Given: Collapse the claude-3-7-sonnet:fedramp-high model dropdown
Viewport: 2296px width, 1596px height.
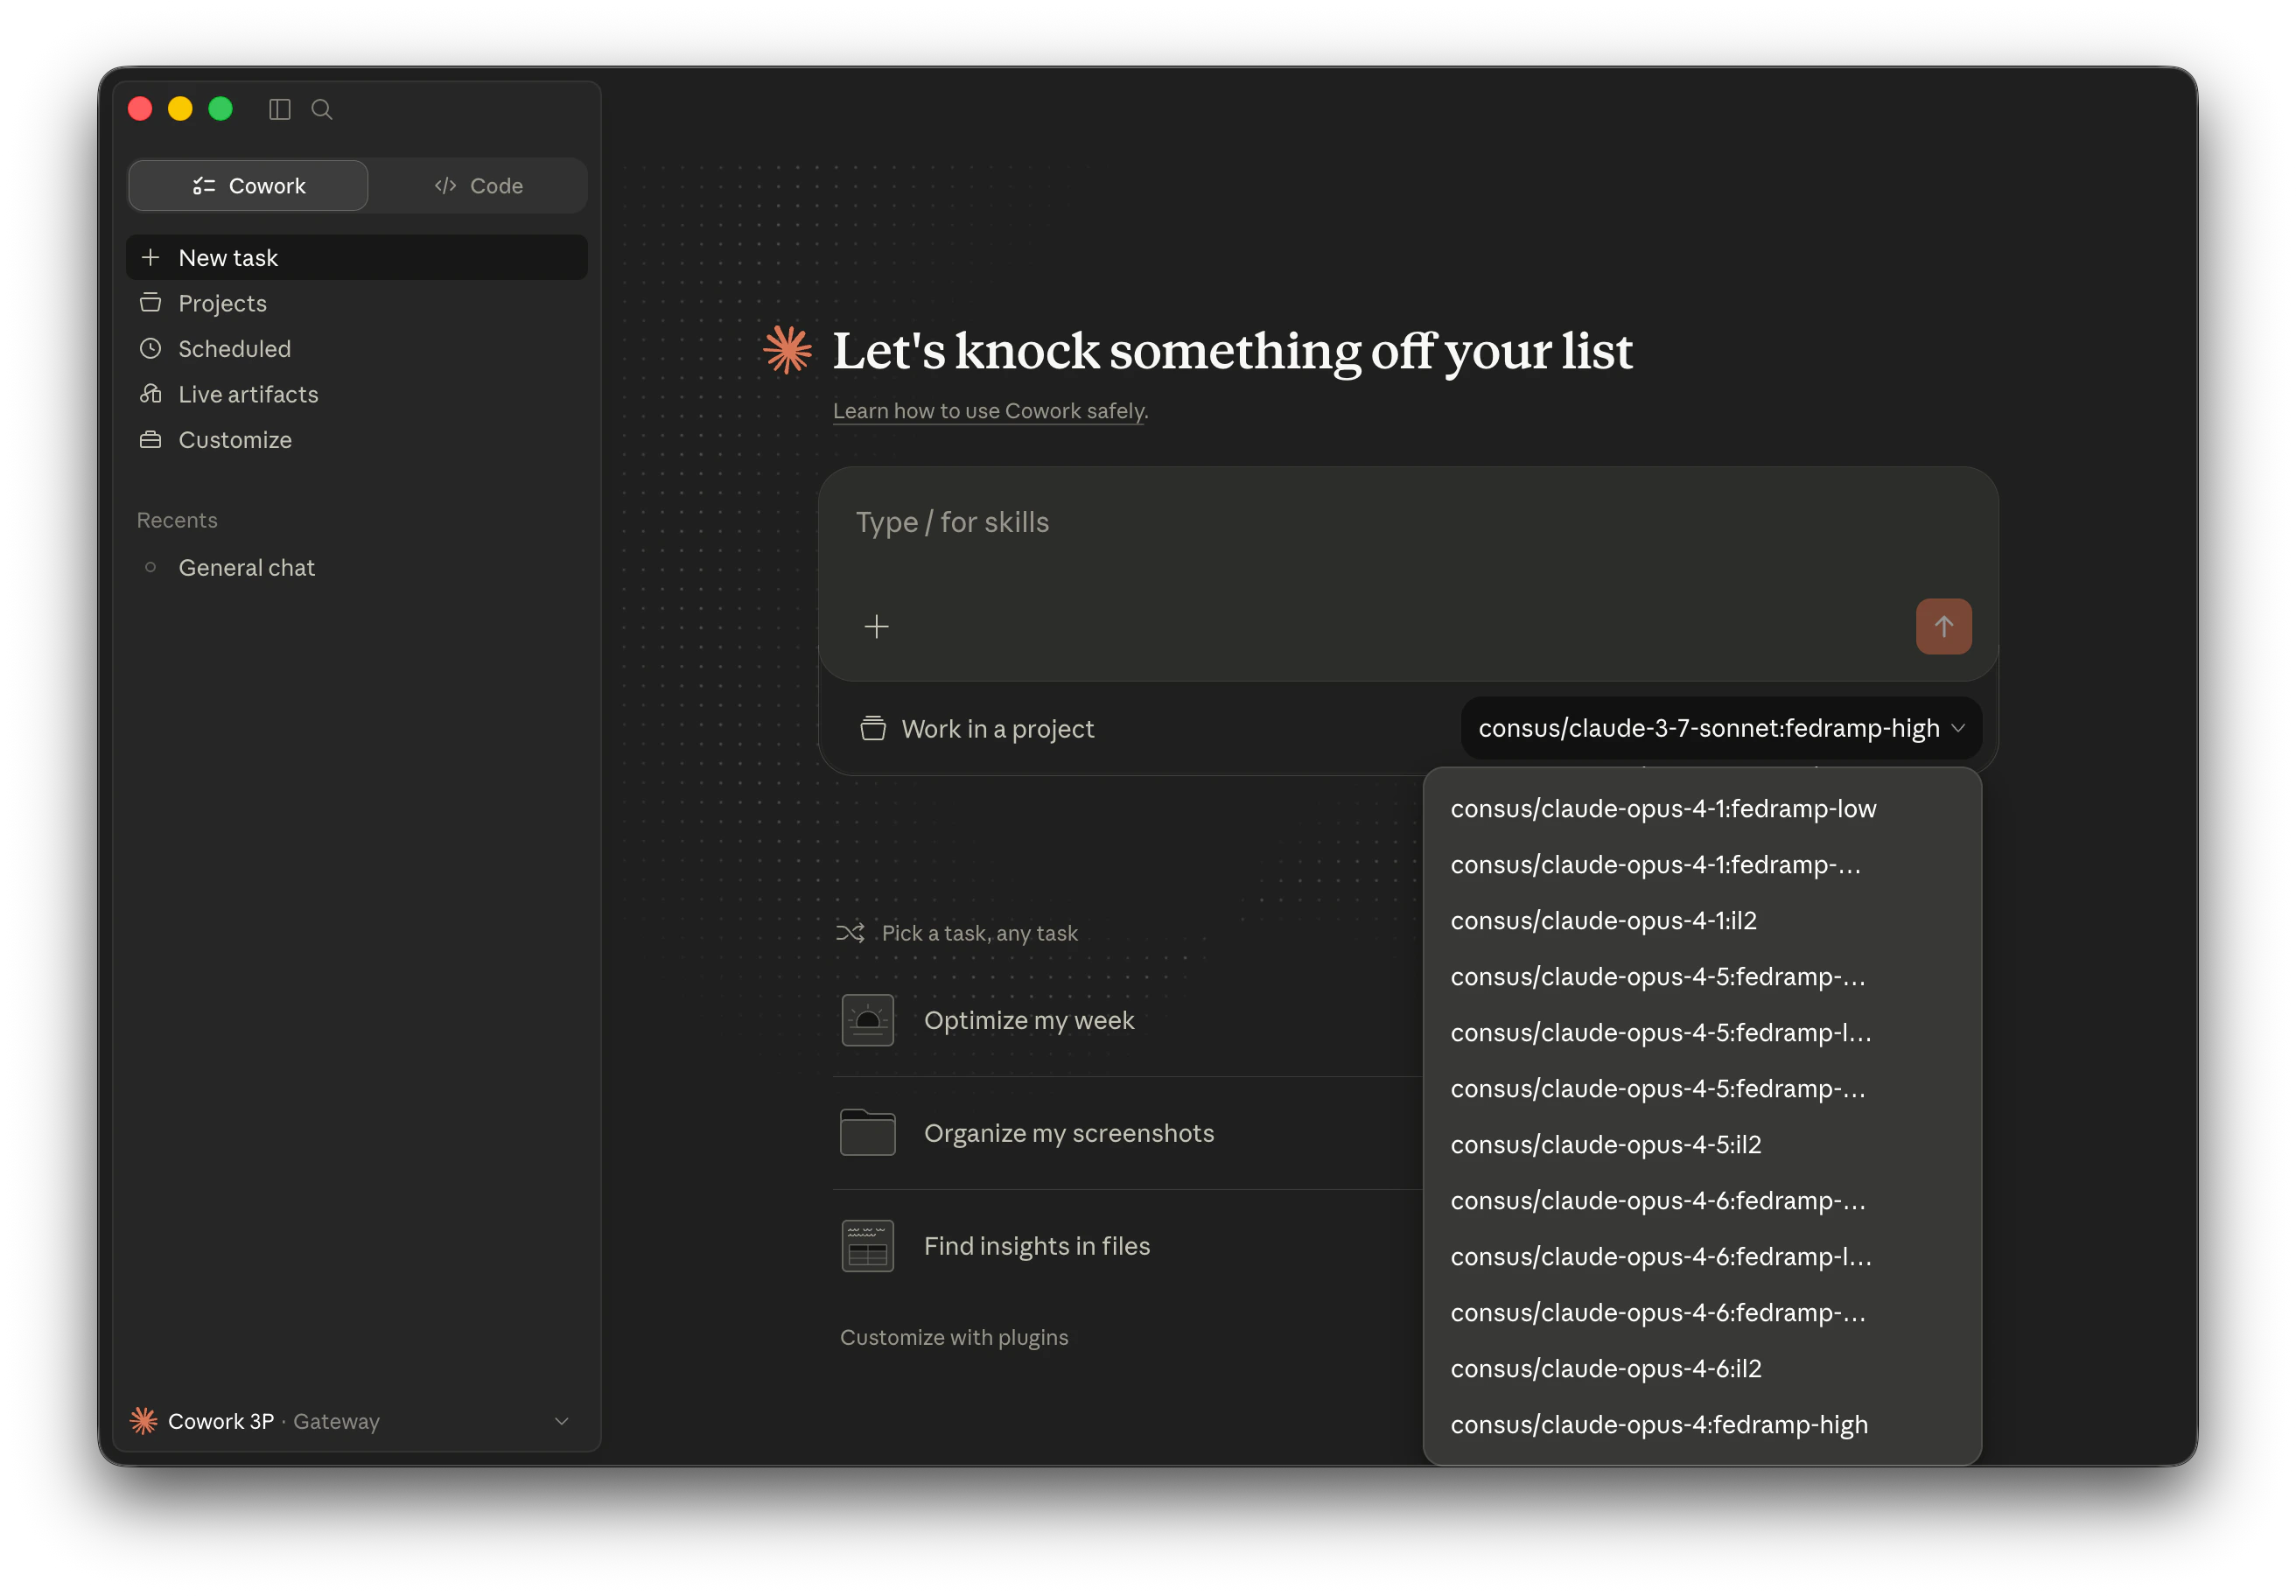Looking at the screenshot, I should point(1721,729).
